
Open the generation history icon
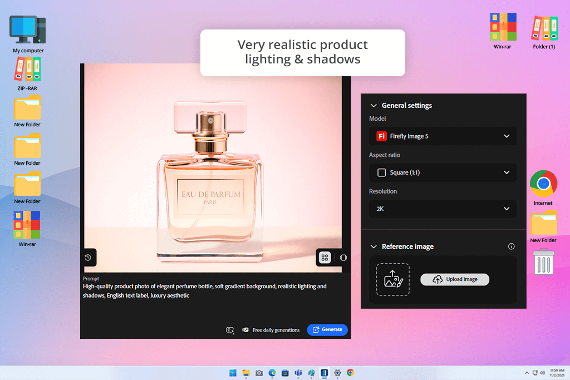click(x=88, y=257)
